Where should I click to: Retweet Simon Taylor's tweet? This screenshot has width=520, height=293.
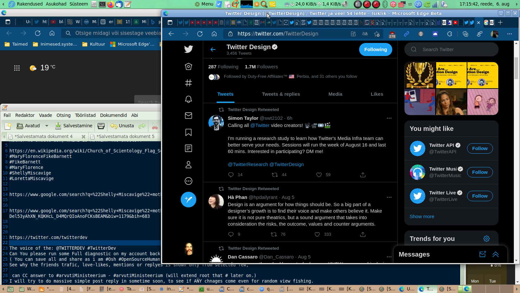pos(275,175)
